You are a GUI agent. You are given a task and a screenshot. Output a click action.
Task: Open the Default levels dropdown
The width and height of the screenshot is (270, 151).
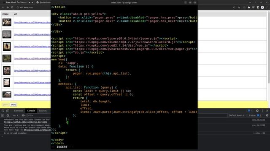coord(237,115)
